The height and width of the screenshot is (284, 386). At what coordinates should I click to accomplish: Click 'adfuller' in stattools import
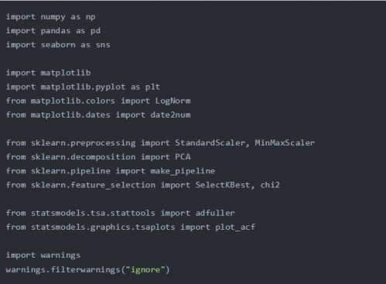click(x=215, y=213)
